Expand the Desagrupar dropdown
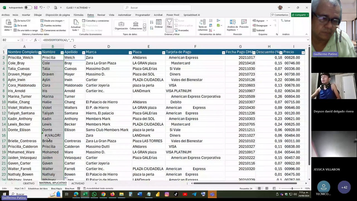Screen dimensions: 357x201 [270, 25]
